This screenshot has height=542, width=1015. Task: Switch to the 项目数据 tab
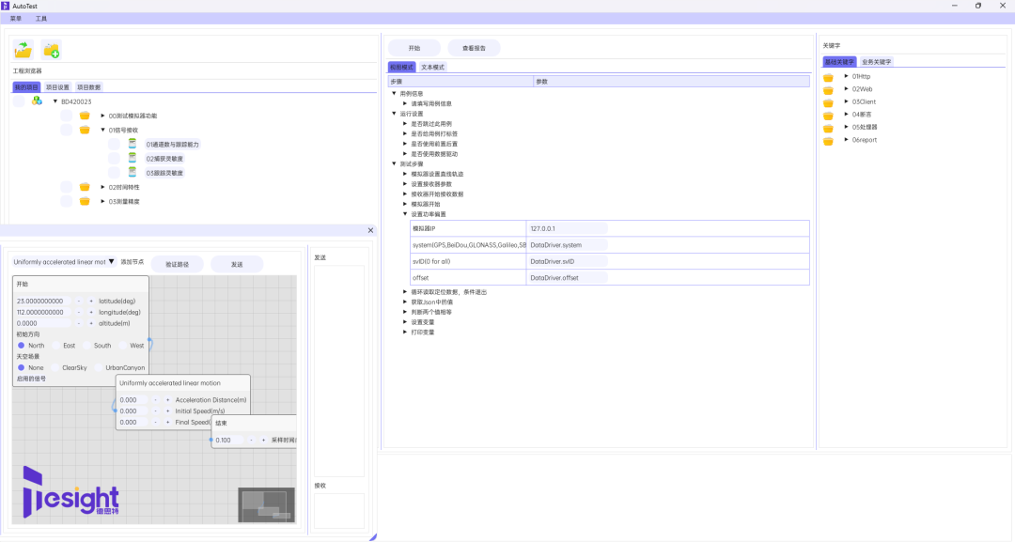(x=88, y=87)
